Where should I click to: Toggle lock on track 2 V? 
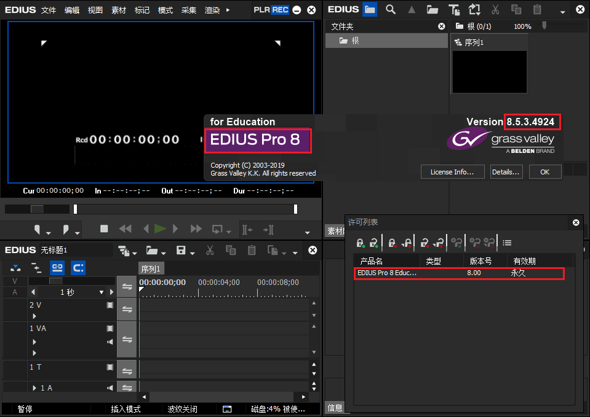pyautogui.click(x=127, y=309)
